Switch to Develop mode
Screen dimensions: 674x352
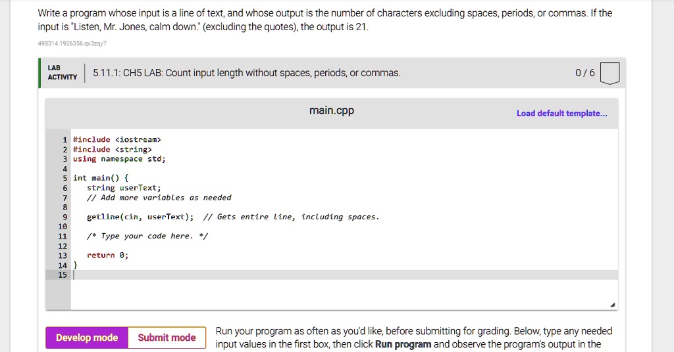pos(87,338)
